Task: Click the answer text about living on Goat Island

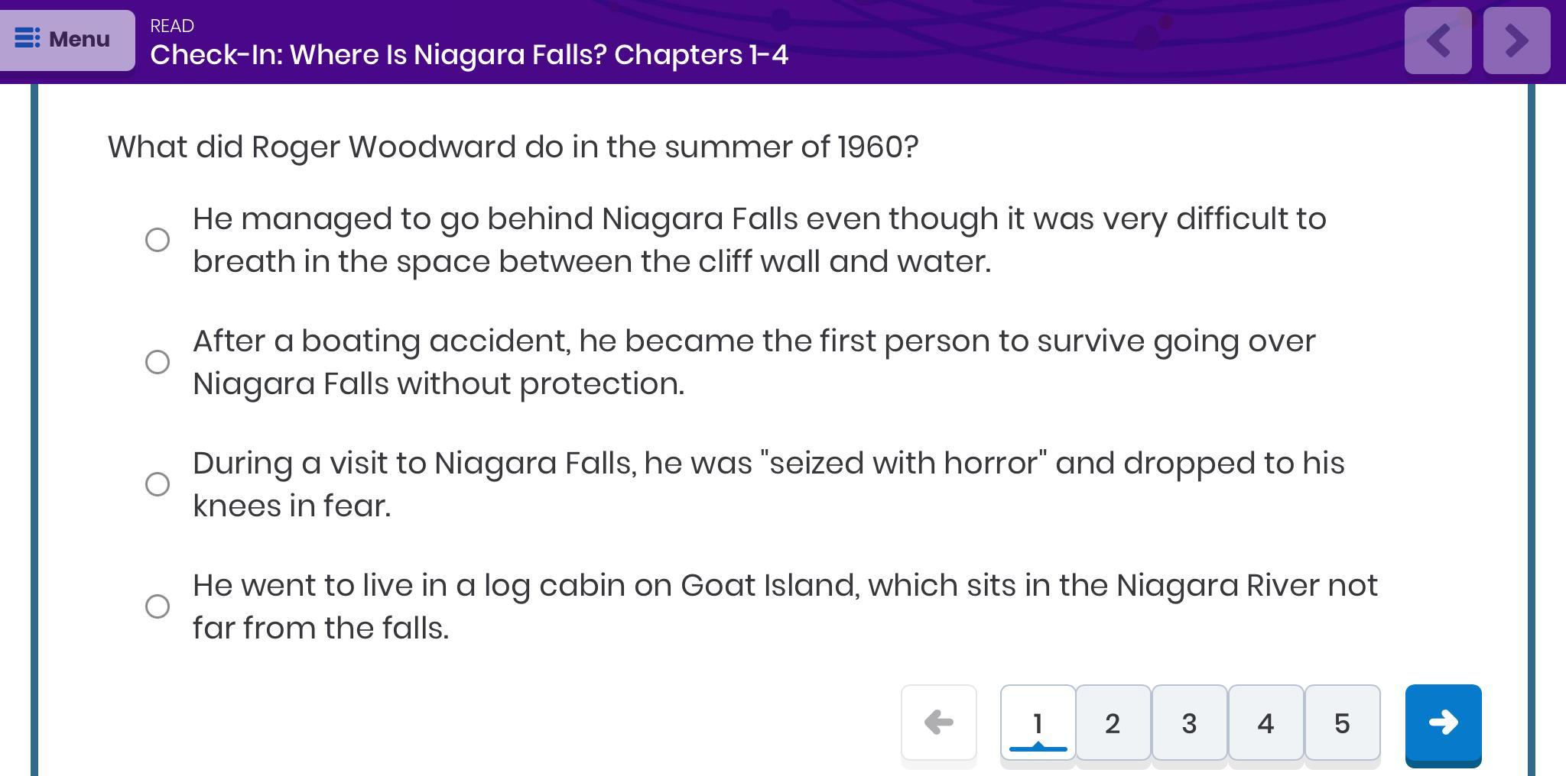Action: [x=785, y=606]
